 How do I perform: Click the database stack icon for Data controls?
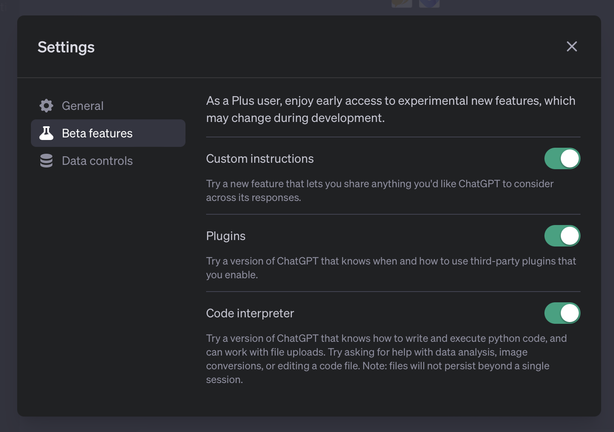[x=46, y=161]
